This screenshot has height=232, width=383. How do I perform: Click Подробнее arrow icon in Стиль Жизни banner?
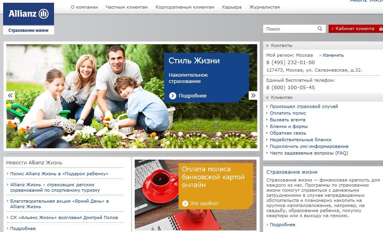pyautogui.click(x=173, y=96)
